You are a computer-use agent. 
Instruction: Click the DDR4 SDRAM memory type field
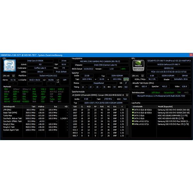(x=117, y=76)
